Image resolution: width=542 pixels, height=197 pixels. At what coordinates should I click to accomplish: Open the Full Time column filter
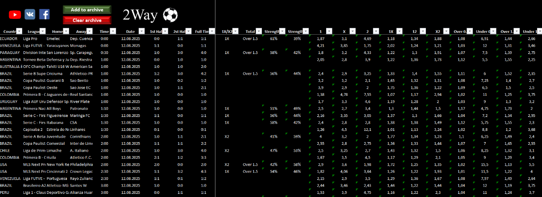click(x=212, y=31)
